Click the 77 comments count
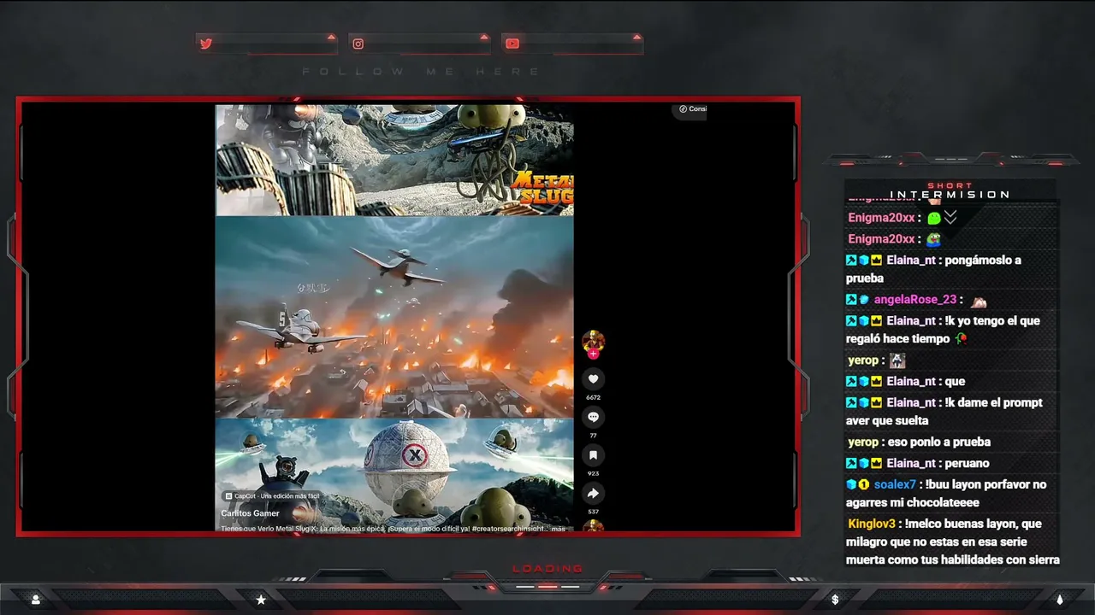Screen dimensions: 1095x615 593,436
